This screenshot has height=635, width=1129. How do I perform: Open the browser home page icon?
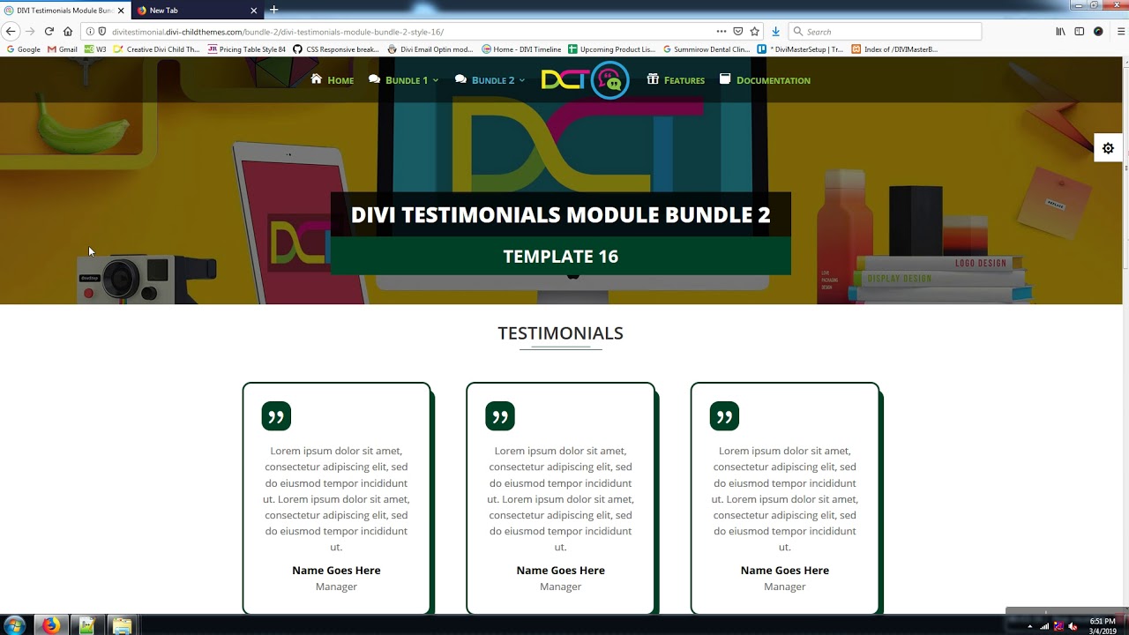point(68,32)
